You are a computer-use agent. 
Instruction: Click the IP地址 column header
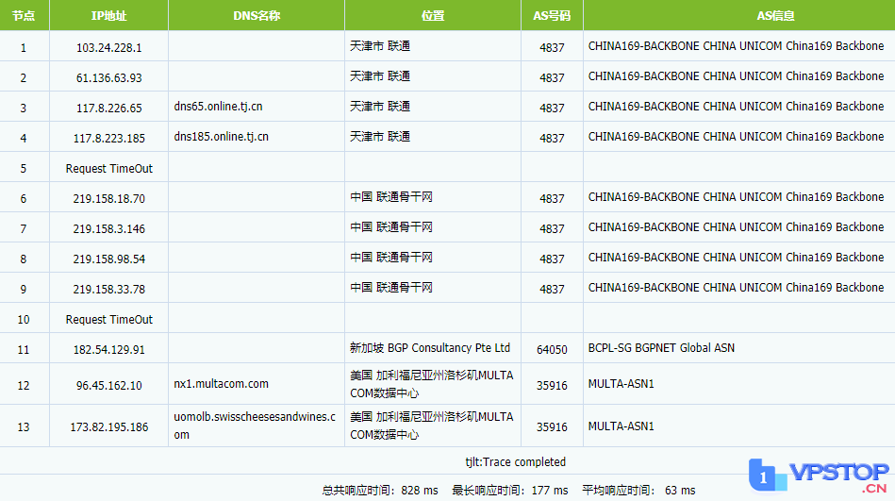(x=109, y=15)
